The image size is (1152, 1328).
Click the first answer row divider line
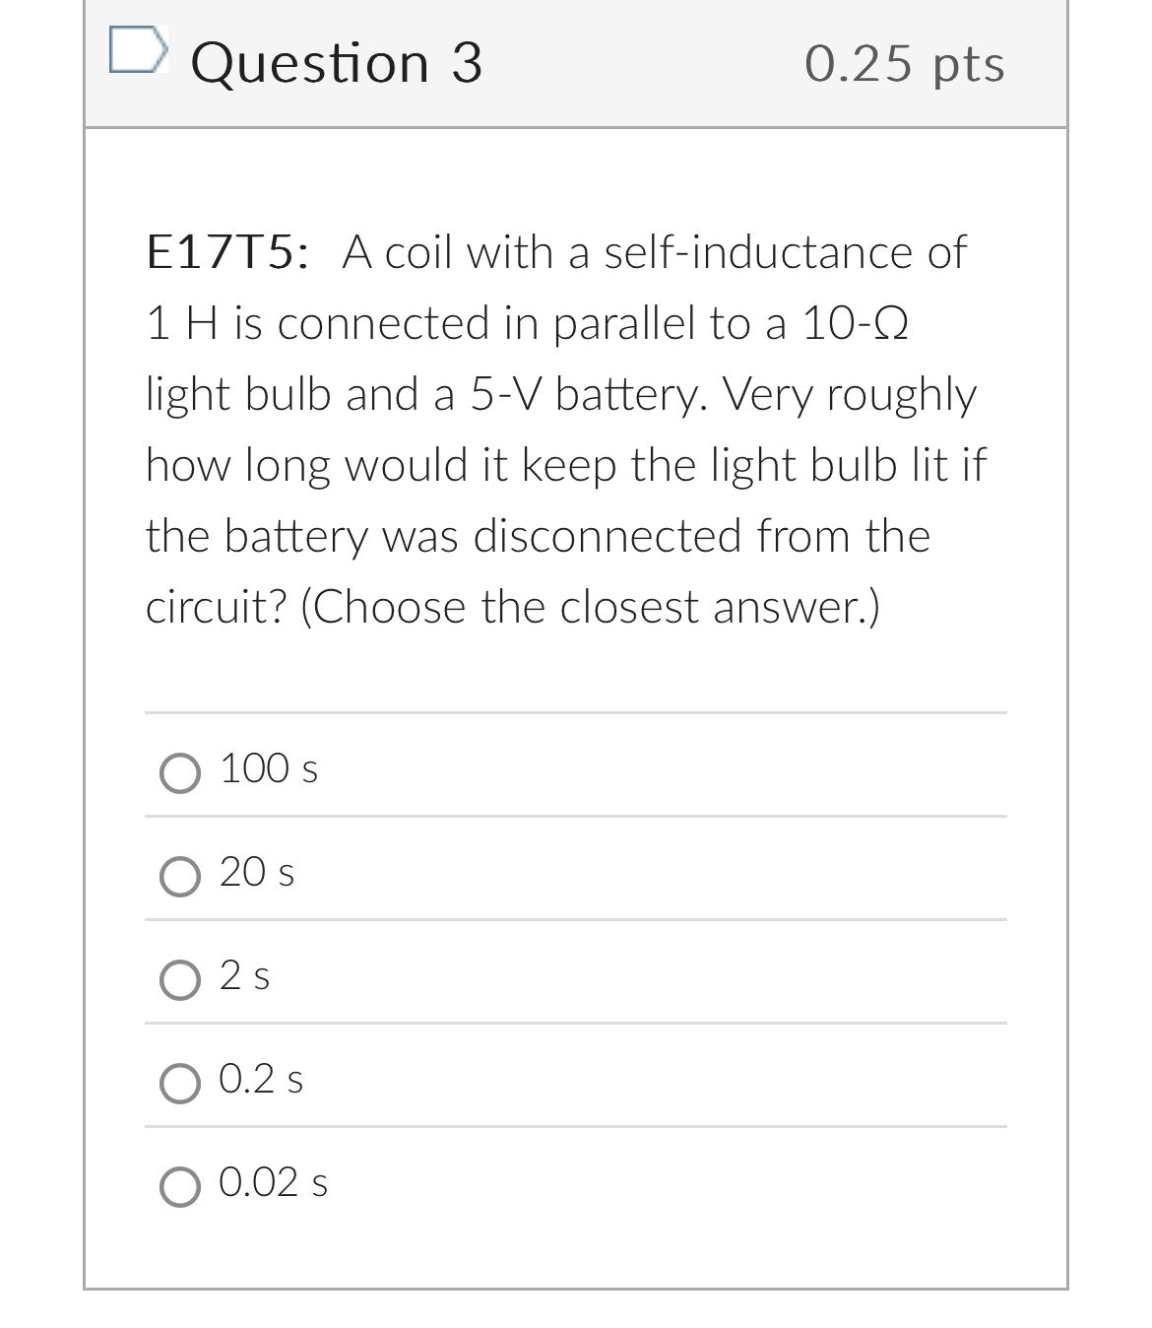(576, 711)
